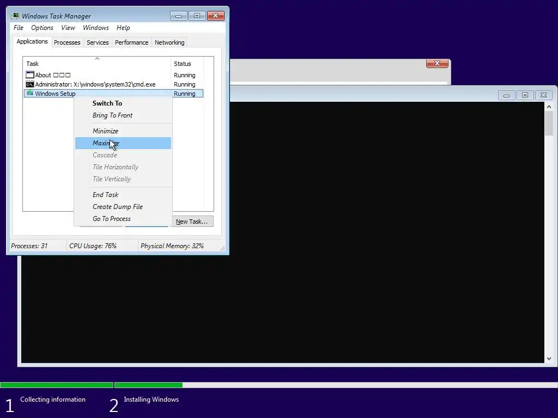Viewport: 558px width, 418px height.
Task: Click Running status of cmd.exe row
Action: pos(184,84)
